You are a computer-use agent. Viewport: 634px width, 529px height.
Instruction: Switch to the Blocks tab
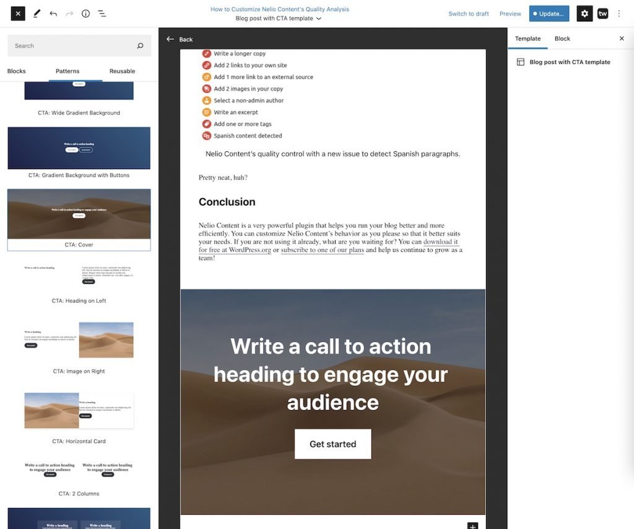click(17, 71)
